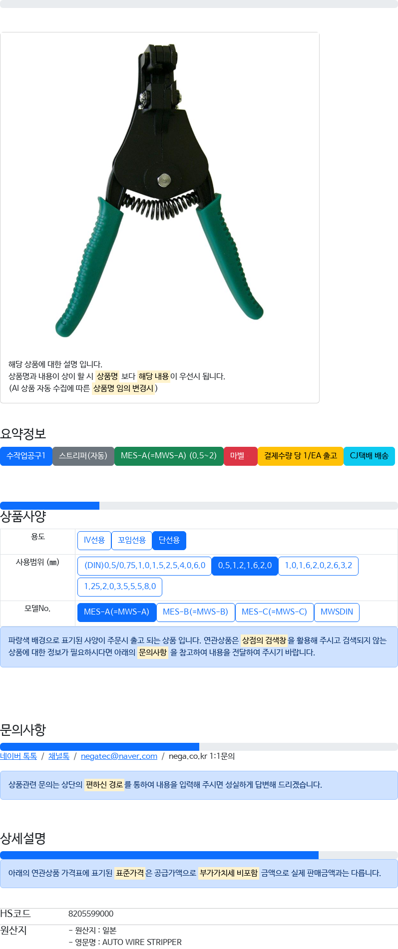Choose the IV선용 usage option

click(94, 540)
